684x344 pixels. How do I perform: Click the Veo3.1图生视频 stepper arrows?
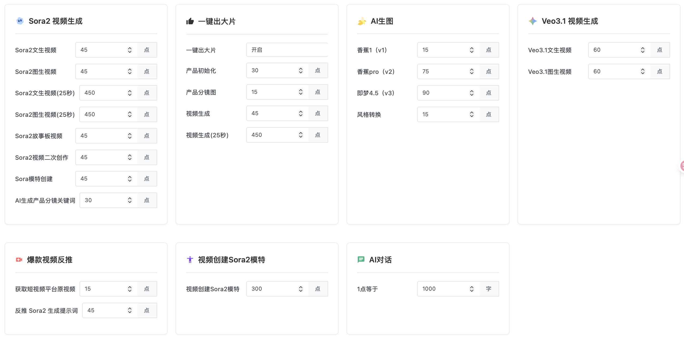pos(643,71)
